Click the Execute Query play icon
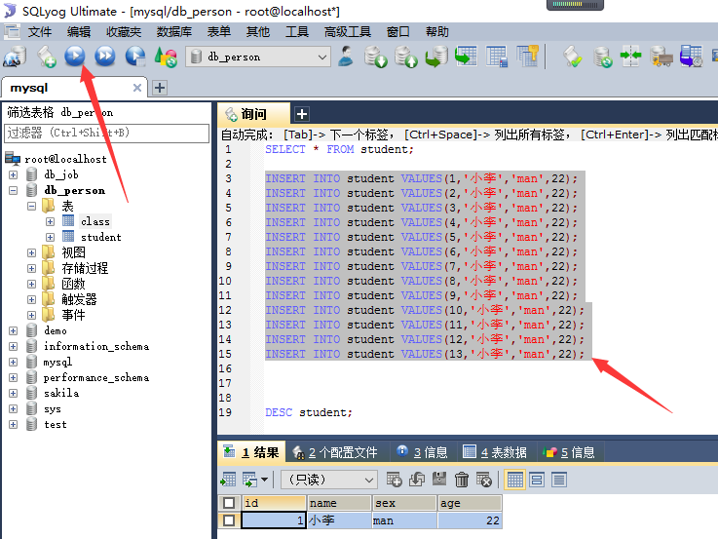Screen dimensions: 718x539 coord(75,57)
